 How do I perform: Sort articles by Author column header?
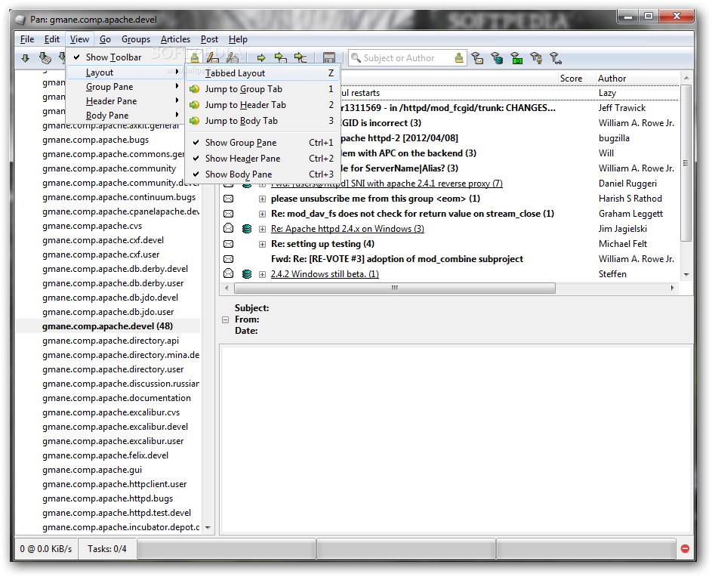(x=637, y=78)
